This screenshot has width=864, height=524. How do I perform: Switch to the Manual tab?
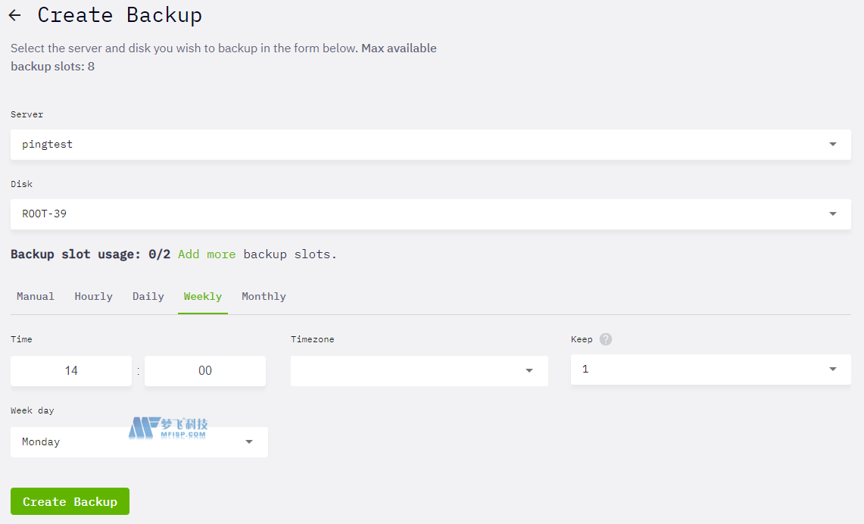(x=36, y=297)
